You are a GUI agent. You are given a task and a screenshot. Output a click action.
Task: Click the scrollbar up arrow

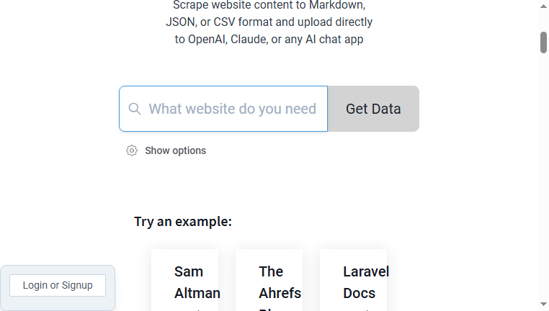(x=543, y=6)
